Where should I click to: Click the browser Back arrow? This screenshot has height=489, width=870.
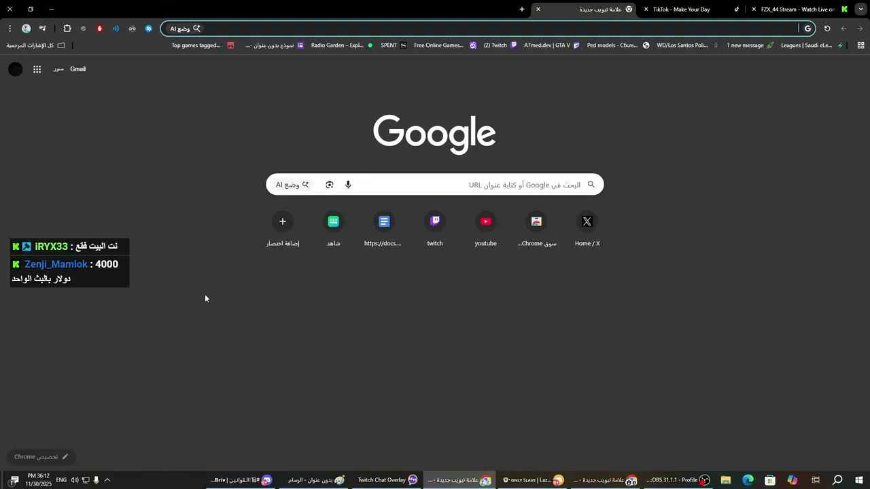coord(843,29)
